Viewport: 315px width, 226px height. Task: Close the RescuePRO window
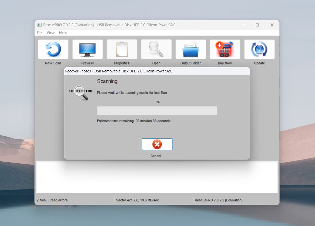[x=272, y=25]
